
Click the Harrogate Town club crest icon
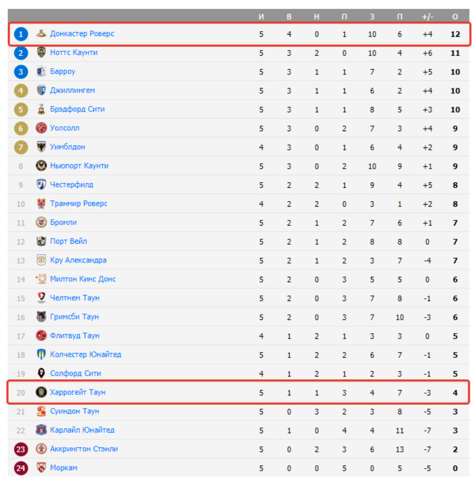click(41, 392)
